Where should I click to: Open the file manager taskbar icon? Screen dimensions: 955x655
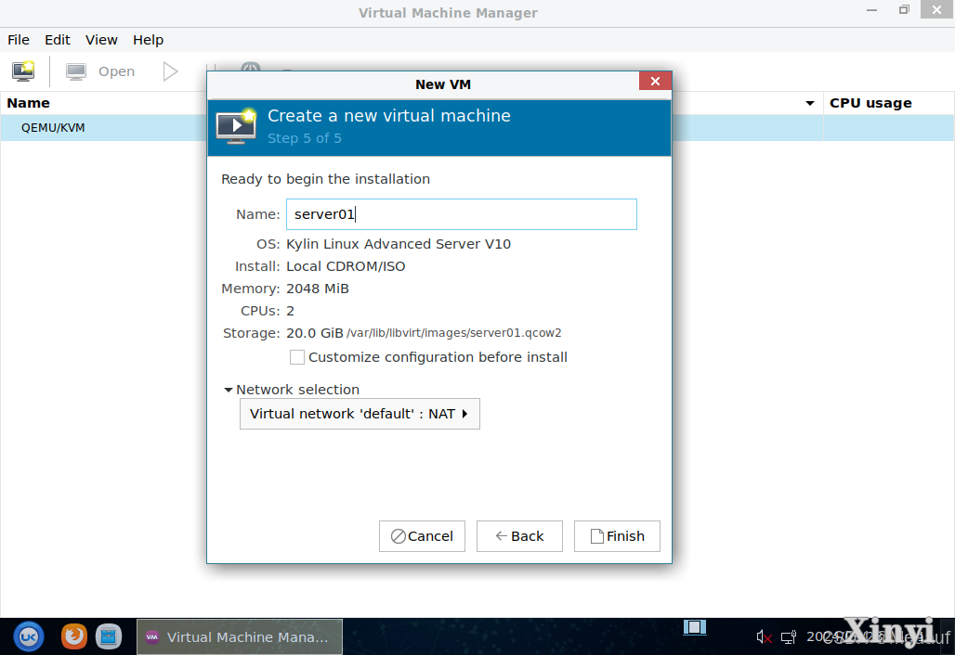[x=109, y=636]
